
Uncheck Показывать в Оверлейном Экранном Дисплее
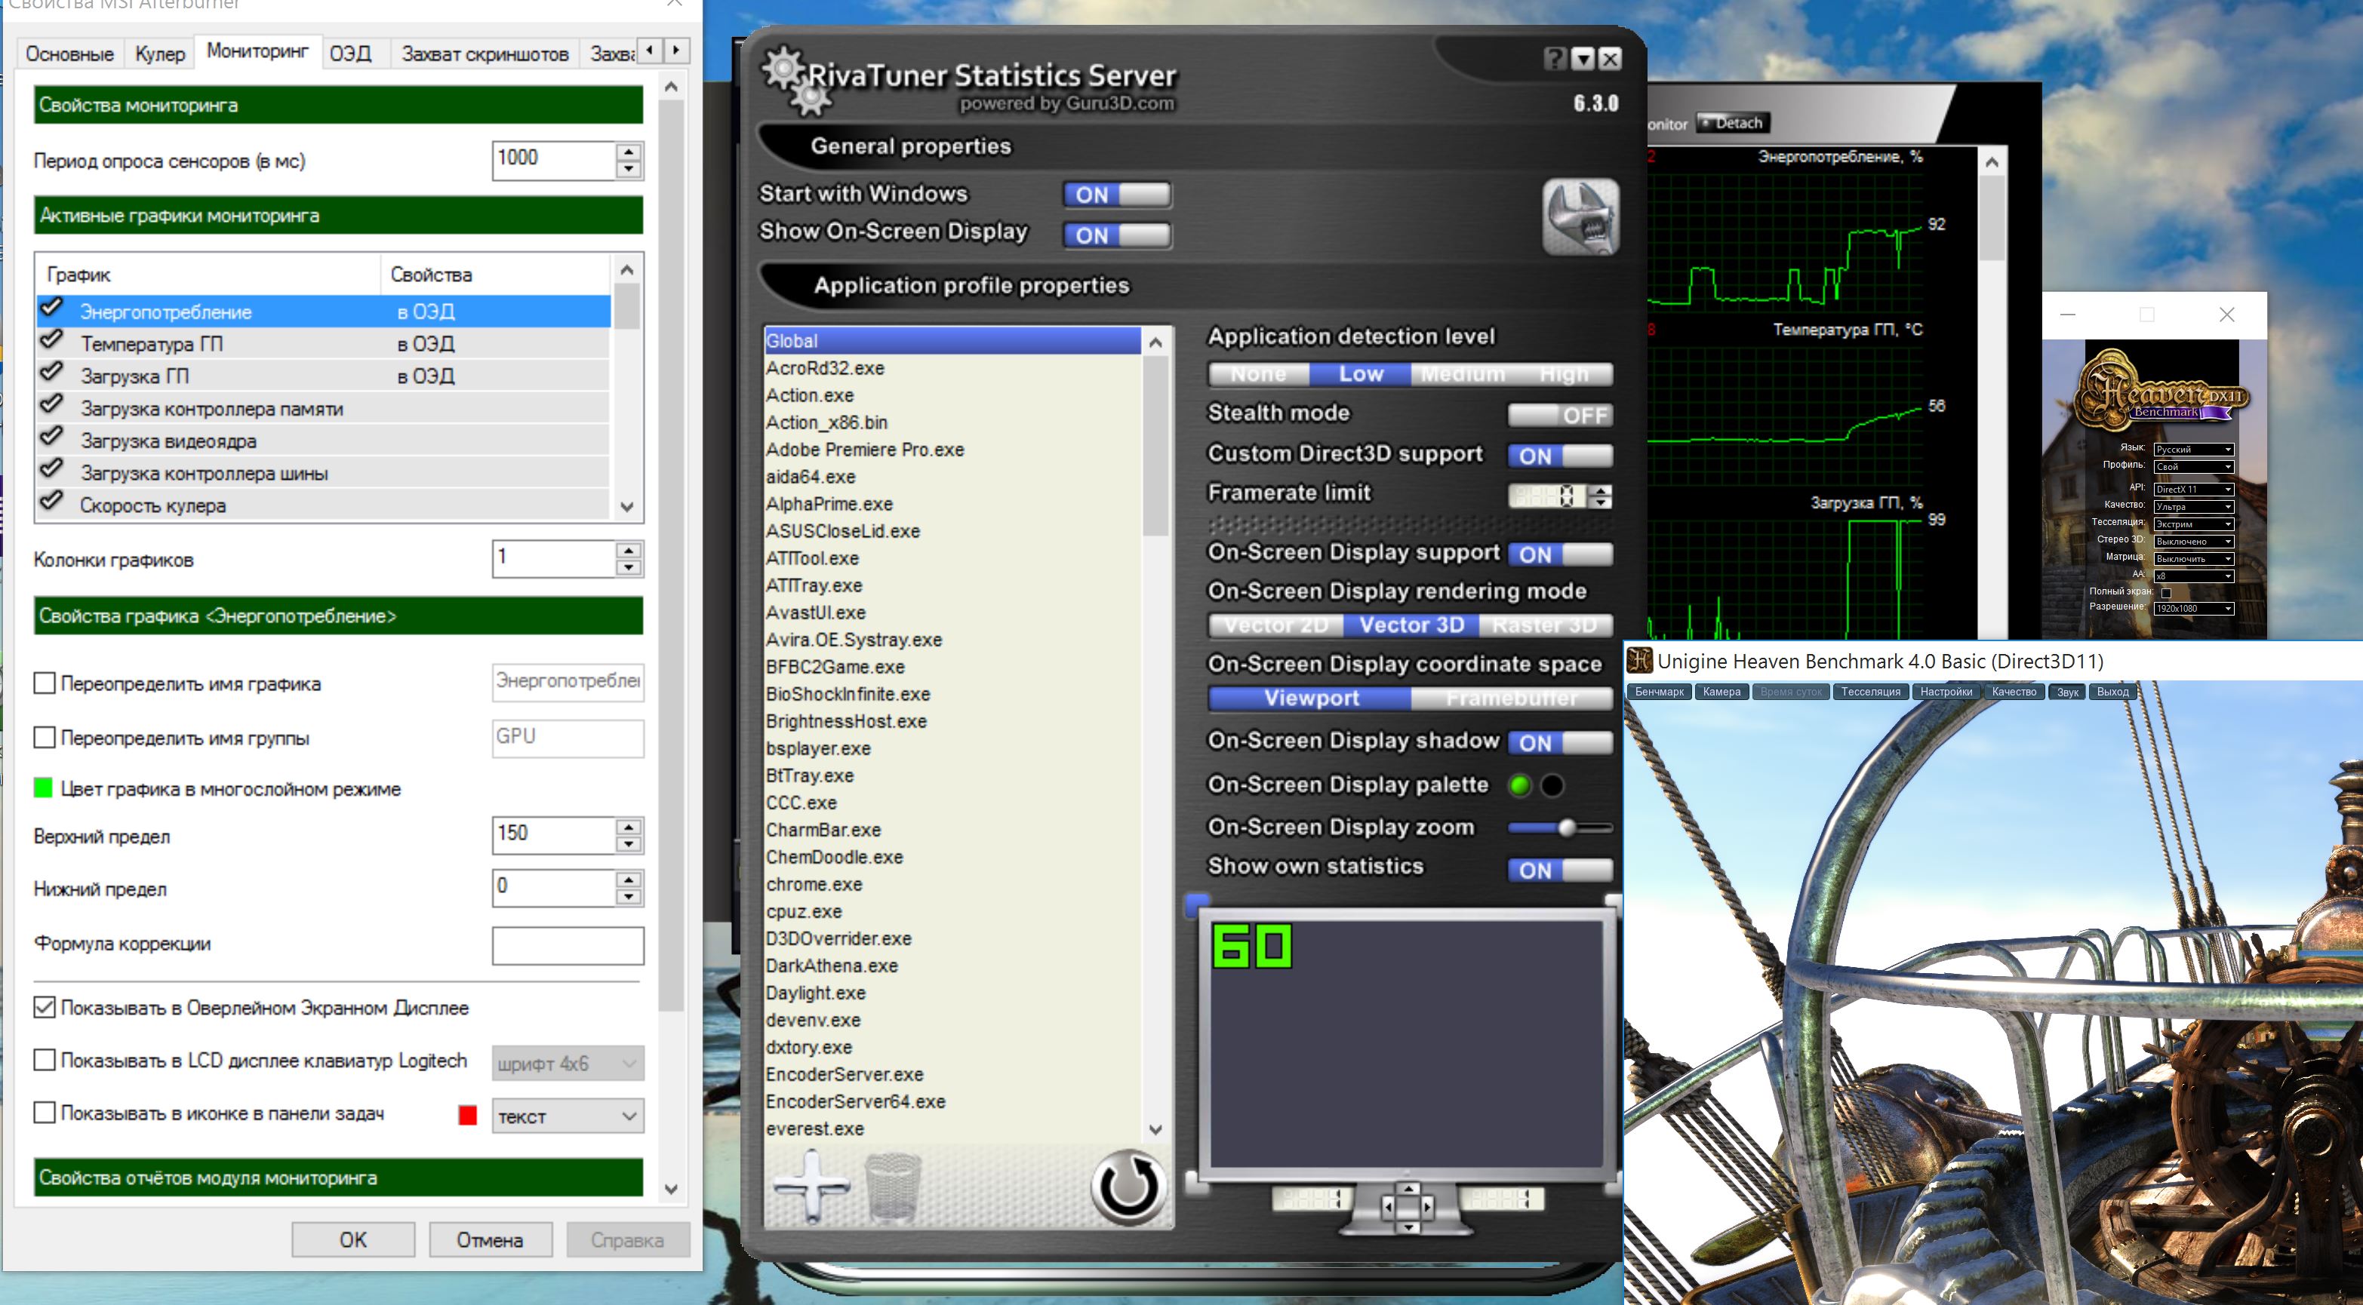point(44,1007)
